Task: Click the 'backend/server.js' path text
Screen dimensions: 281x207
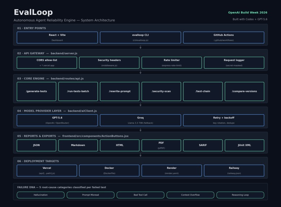Action: pos(64,53)
